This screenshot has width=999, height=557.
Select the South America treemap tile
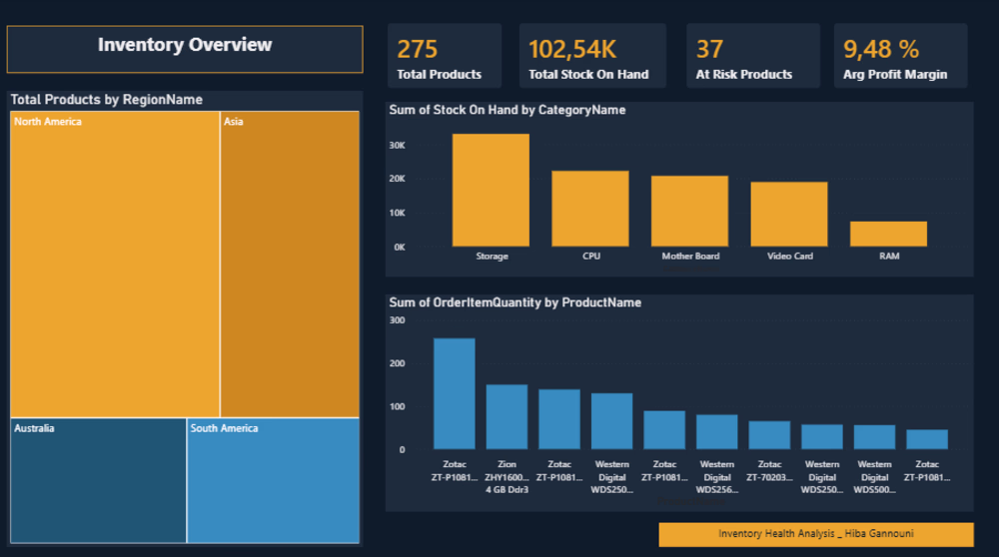click(x=274, y=480)
